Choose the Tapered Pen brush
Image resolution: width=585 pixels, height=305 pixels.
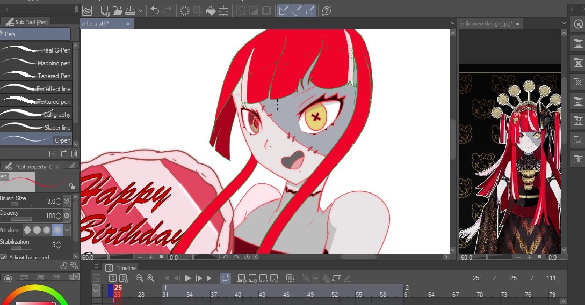click(x=36, y=76)
